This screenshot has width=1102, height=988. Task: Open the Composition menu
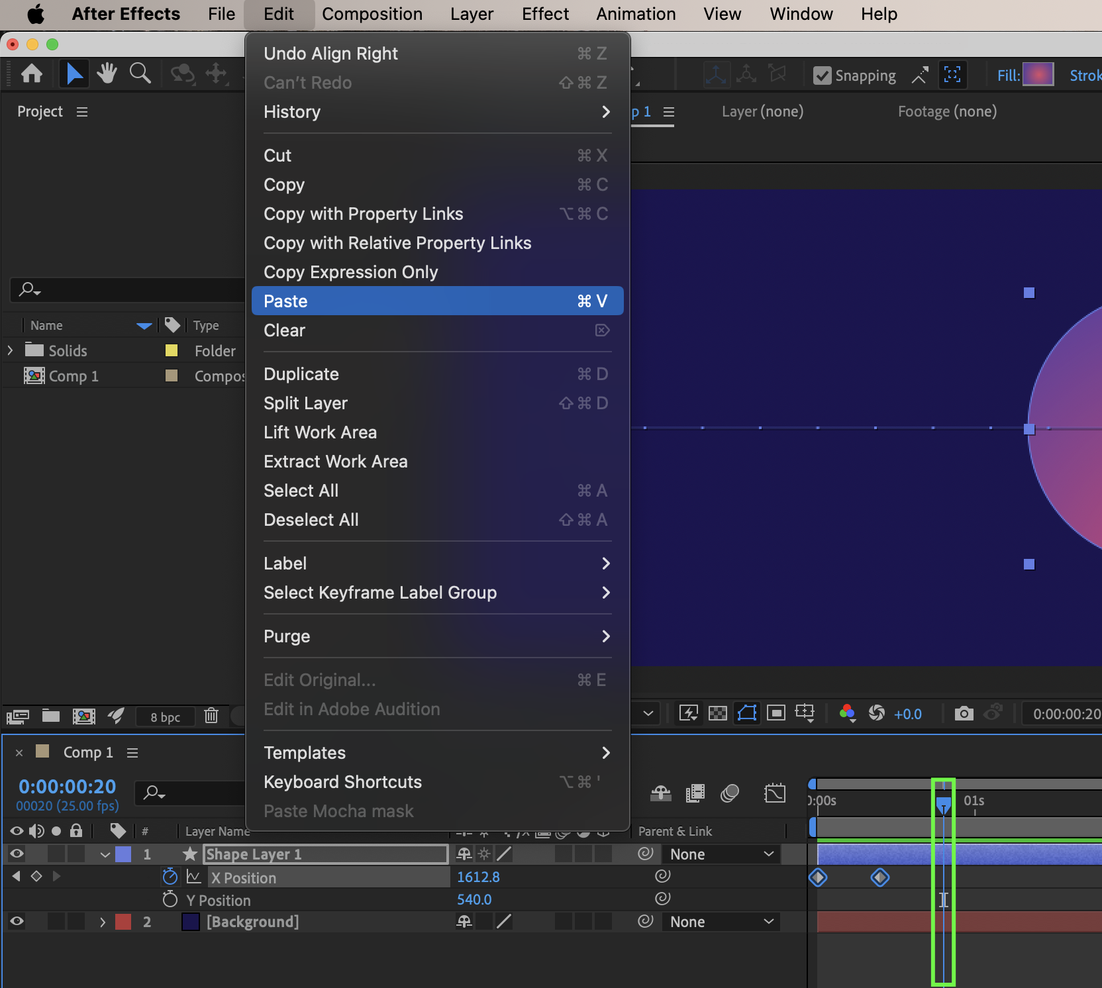click(x=372, y=14)
